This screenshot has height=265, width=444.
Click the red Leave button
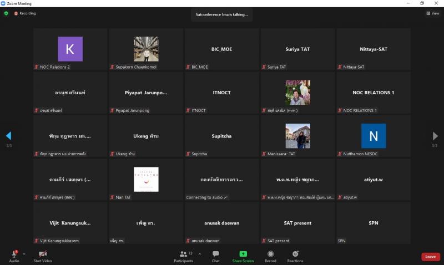[x=431, y=257]
